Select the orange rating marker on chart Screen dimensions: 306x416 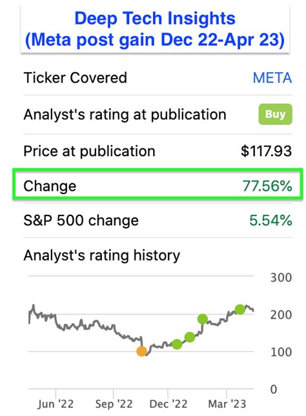point(141,351)
